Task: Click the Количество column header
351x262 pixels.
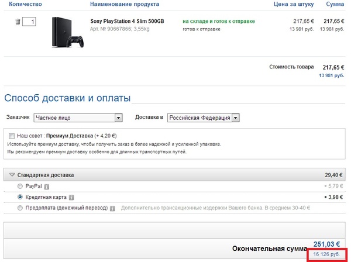Action: click(x=25, y=4)
